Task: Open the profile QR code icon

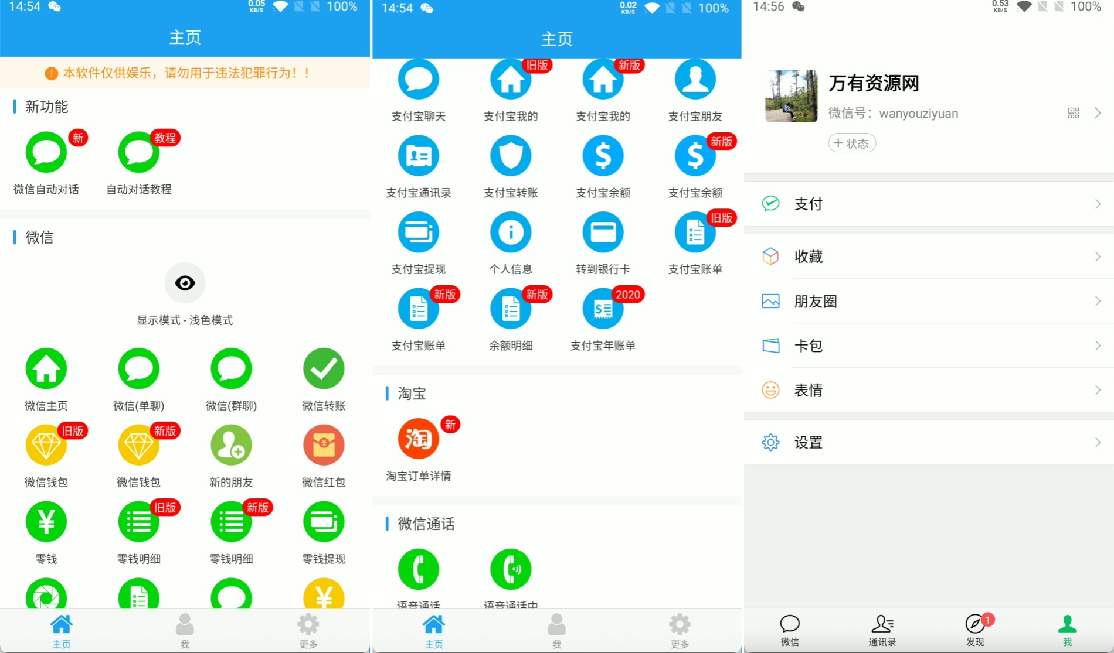Action: [x=1074, y=112]
